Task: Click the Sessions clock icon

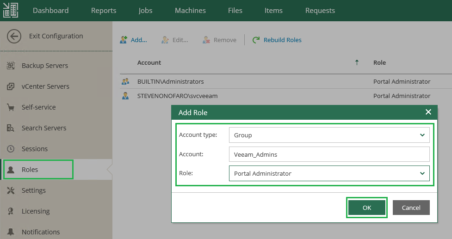Action: click(x=11, y=149)
